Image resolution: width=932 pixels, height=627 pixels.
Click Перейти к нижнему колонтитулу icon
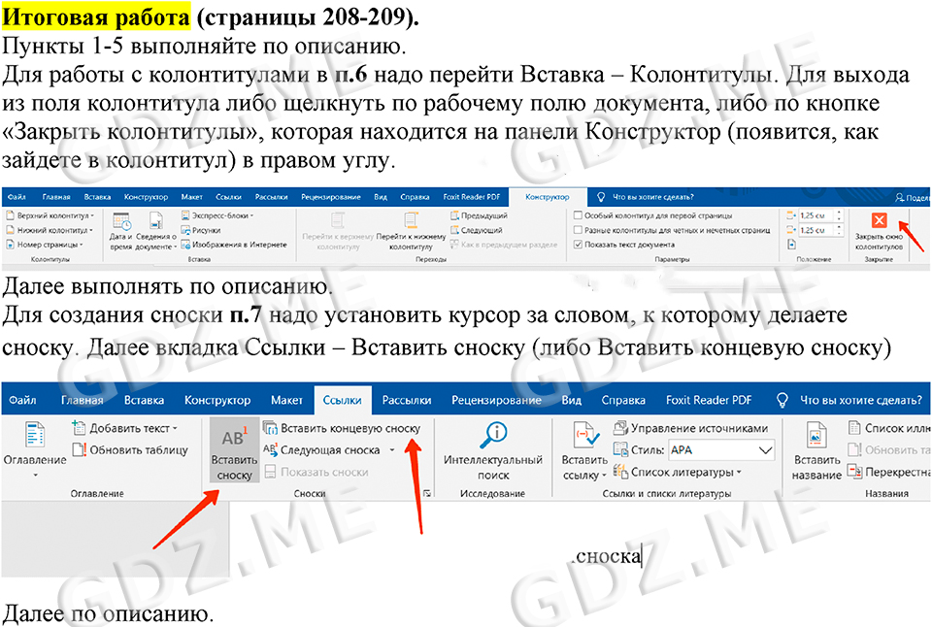[410, 220]
